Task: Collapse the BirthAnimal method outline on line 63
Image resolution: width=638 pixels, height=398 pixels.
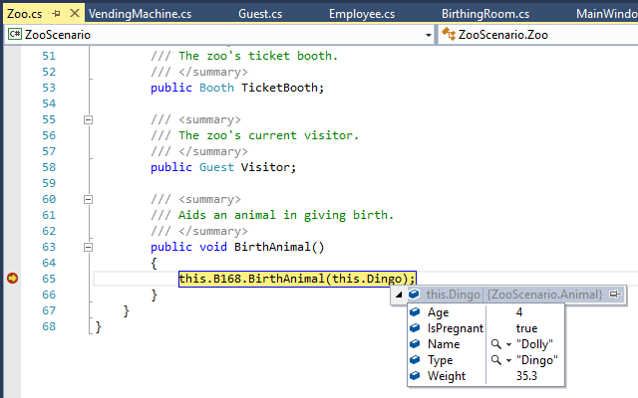Action: point(88,247)
